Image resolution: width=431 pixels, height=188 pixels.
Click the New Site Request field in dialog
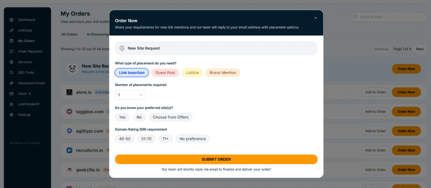pyautogui.click(x=216, y=48)
